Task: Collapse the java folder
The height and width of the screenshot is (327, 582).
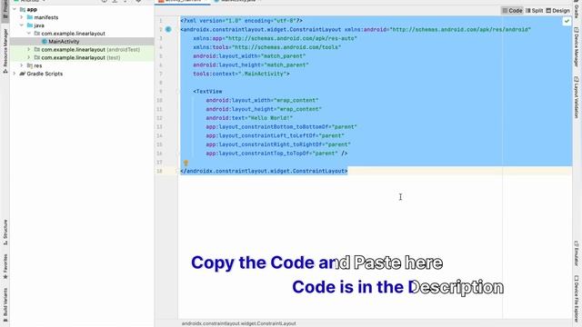Action: point(22,25)
